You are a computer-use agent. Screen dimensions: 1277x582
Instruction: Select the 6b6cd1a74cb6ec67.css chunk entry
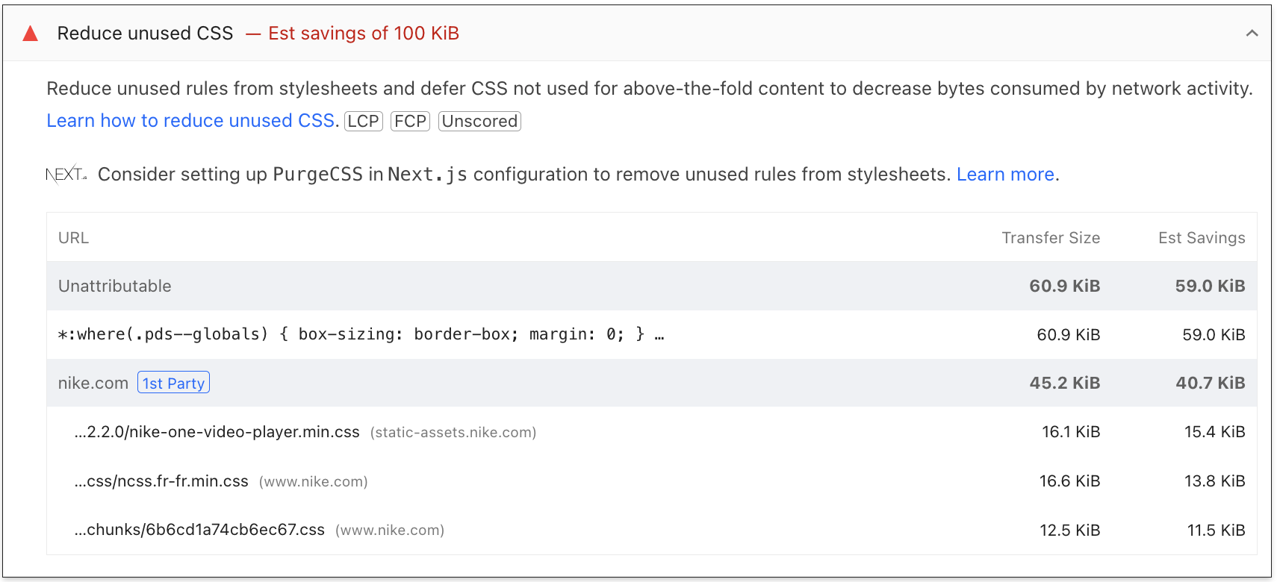coord(199,530)
